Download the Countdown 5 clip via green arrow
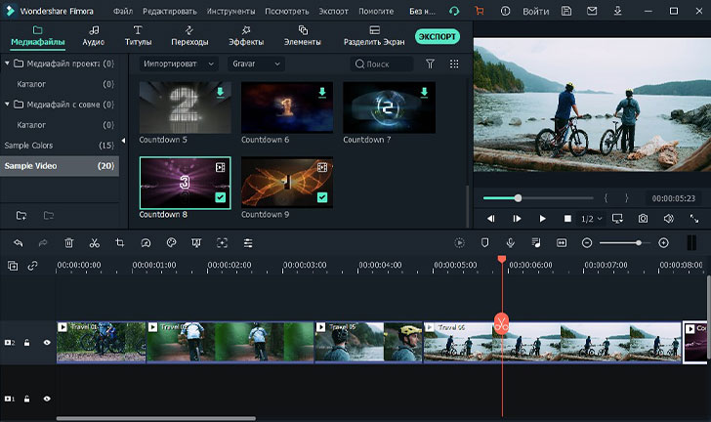711x422 pixels. pos(220,93)
